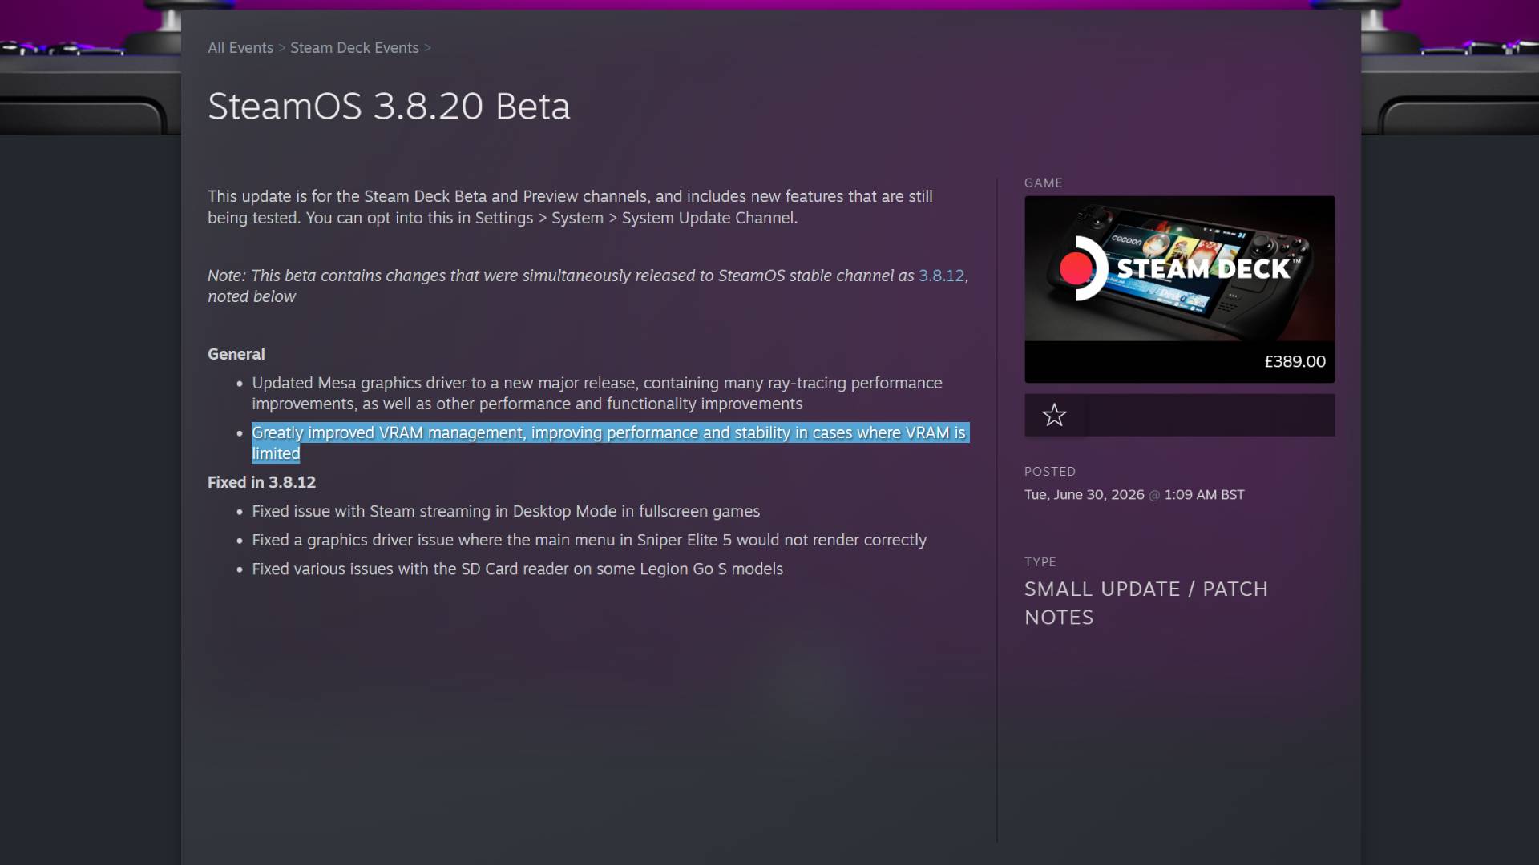Open the All Events breadcrumb
Image resolution: width=1539 pixels, height=865 pixels.
(x=240, y=48)
